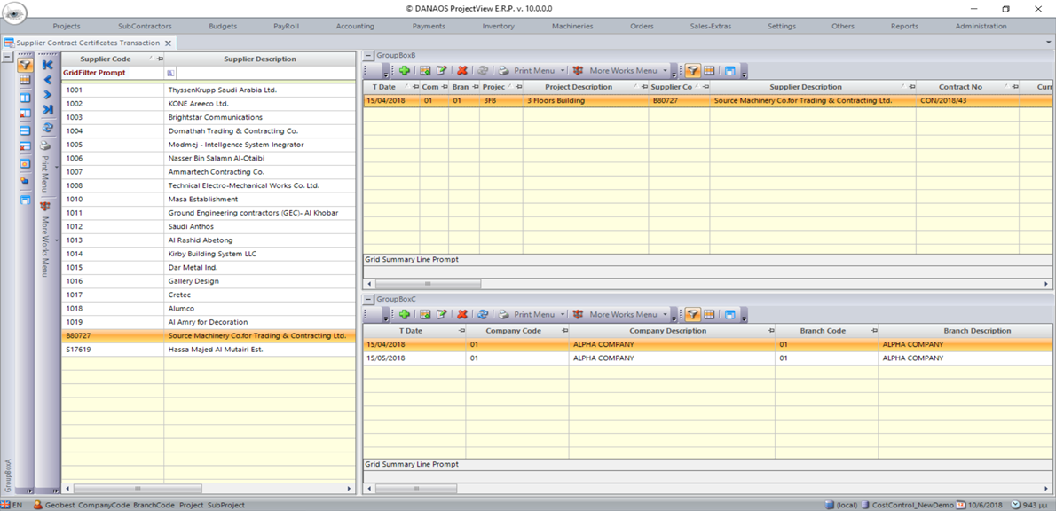Toggle the highlighted filter icon in left sidebar
Image resolution: width=1056 pixels, height=511 pixels.
tap(24, 67)
